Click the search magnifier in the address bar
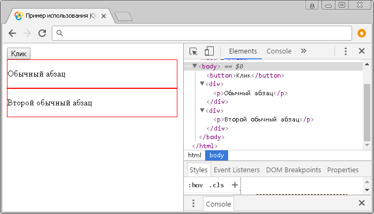The width and height of the screenshot is (374, 214). 60,33
